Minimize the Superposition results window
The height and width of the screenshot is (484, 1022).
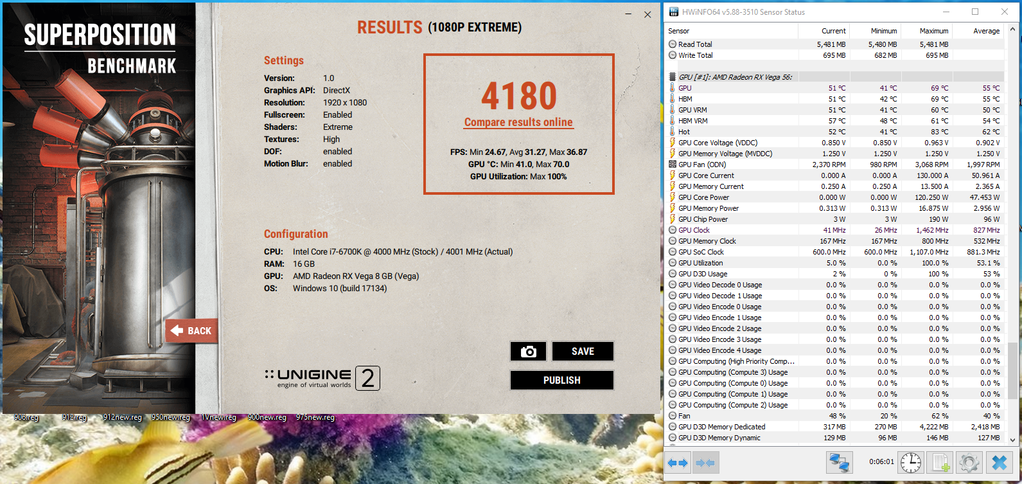coord(628,14)
